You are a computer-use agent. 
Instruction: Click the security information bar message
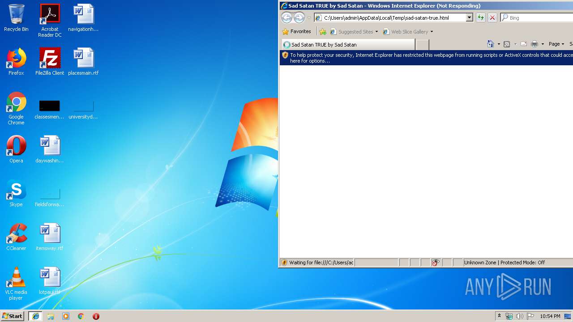(431, 58)
